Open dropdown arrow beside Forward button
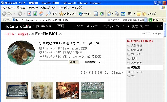The image size is (167, 102). pos(25,14)
